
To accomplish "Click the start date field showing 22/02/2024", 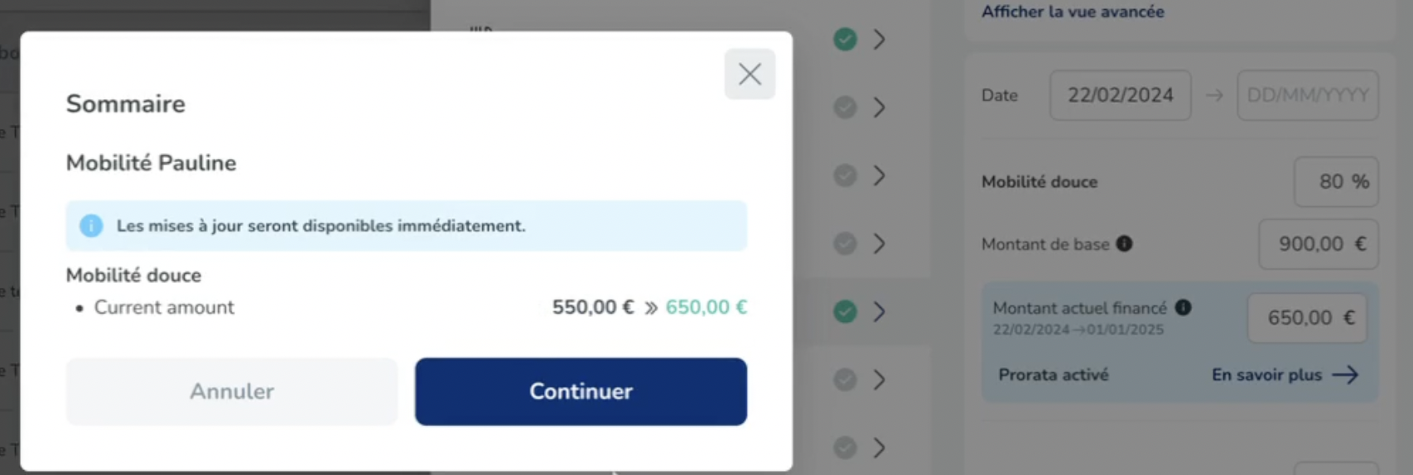I will point(1120,95).
